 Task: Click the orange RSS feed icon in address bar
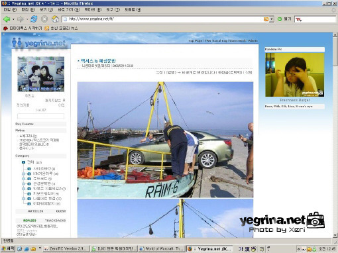coord(266,19)
